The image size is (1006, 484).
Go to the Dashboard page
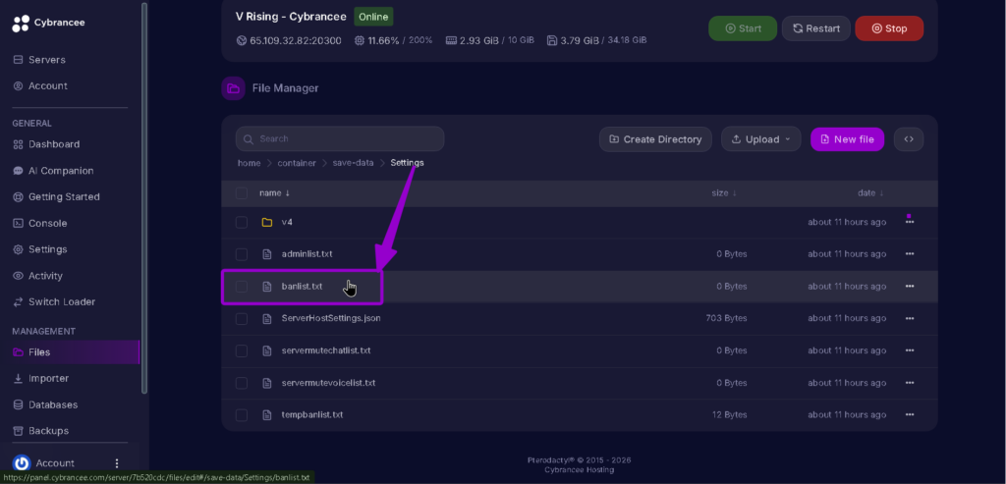(46, 144)
